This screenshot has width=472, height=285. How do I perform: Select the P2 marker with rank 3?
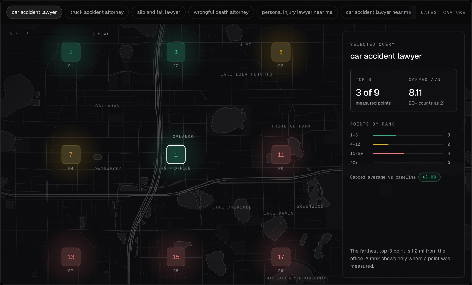(x=176, y=52)
